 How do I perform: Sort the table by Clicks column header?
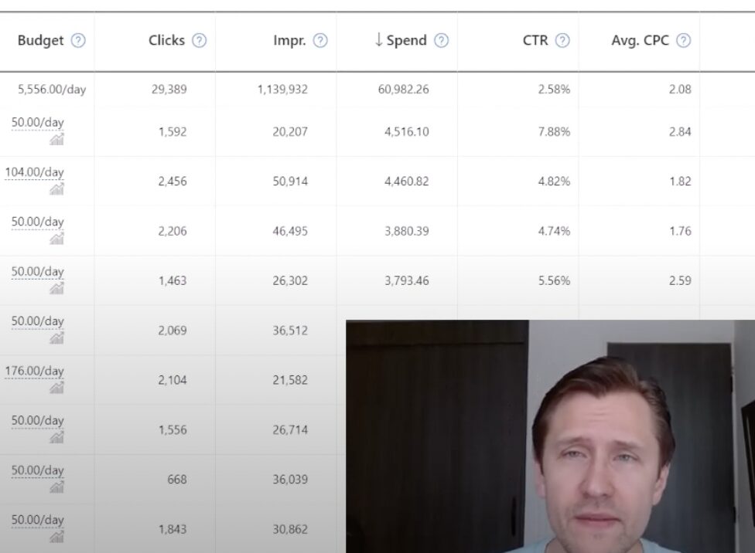[167, 41]
